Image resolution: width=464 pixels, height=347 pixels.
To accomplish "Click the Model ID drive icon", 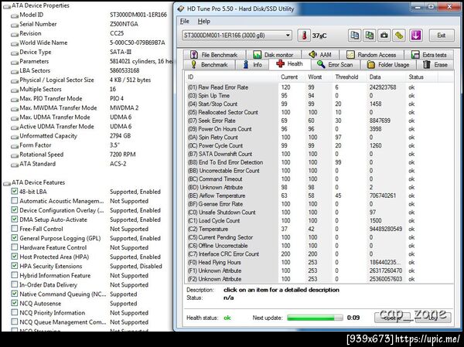I will coord(15,15).
